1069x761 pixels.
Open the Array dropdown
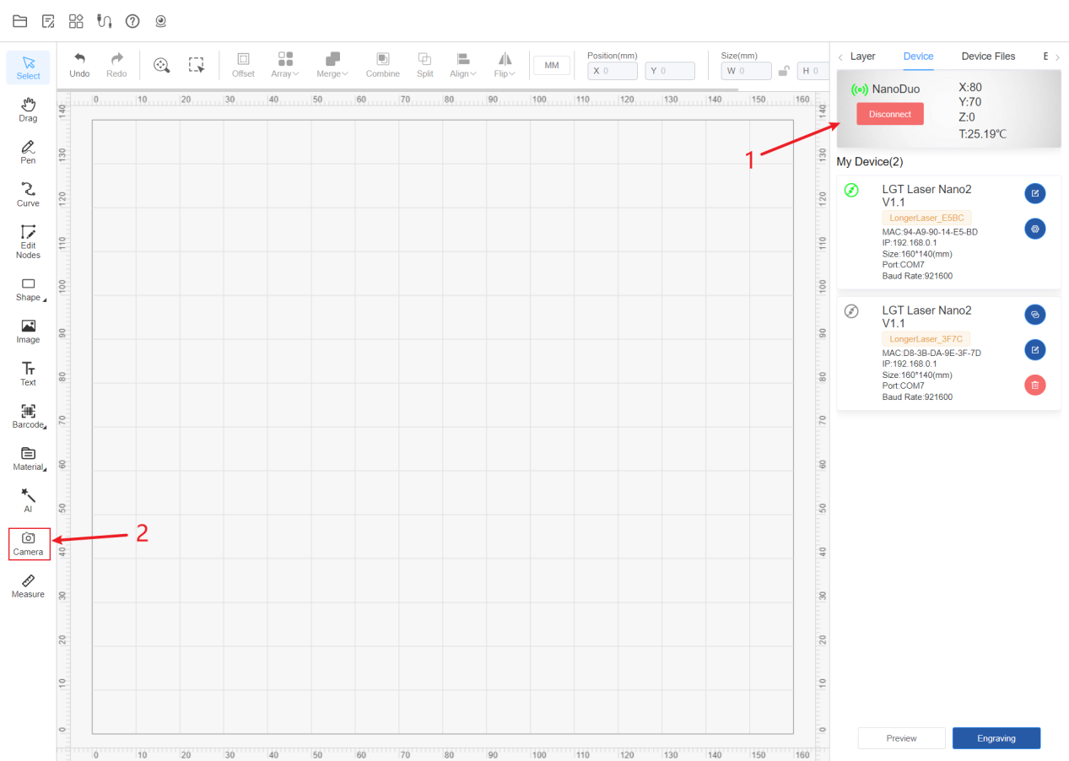click(x=285, y=65)
